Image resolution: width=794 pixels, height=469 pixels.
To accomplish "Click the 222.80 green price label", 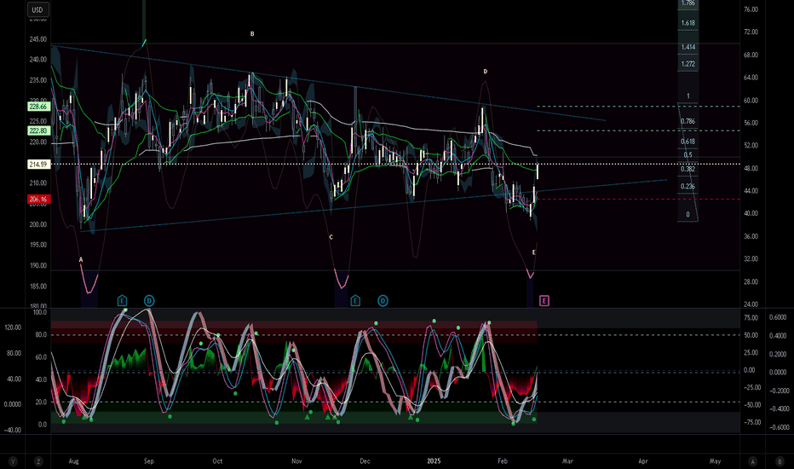I will (38, 130).
